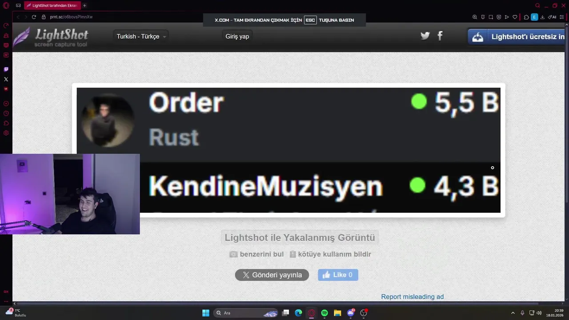Open history clock icon in sidebar
569x320 pixels.
6,113
